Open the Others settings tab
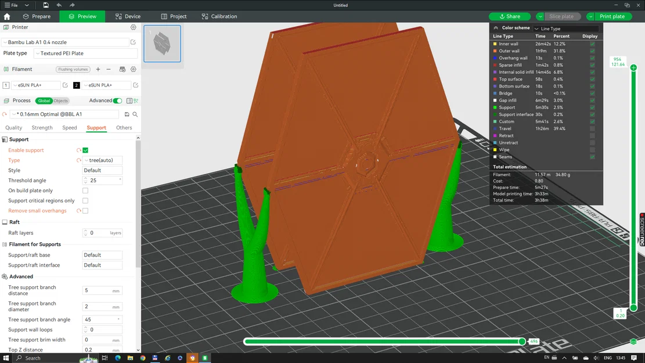This screenshot has width=645, height=363. coord(124,128)
